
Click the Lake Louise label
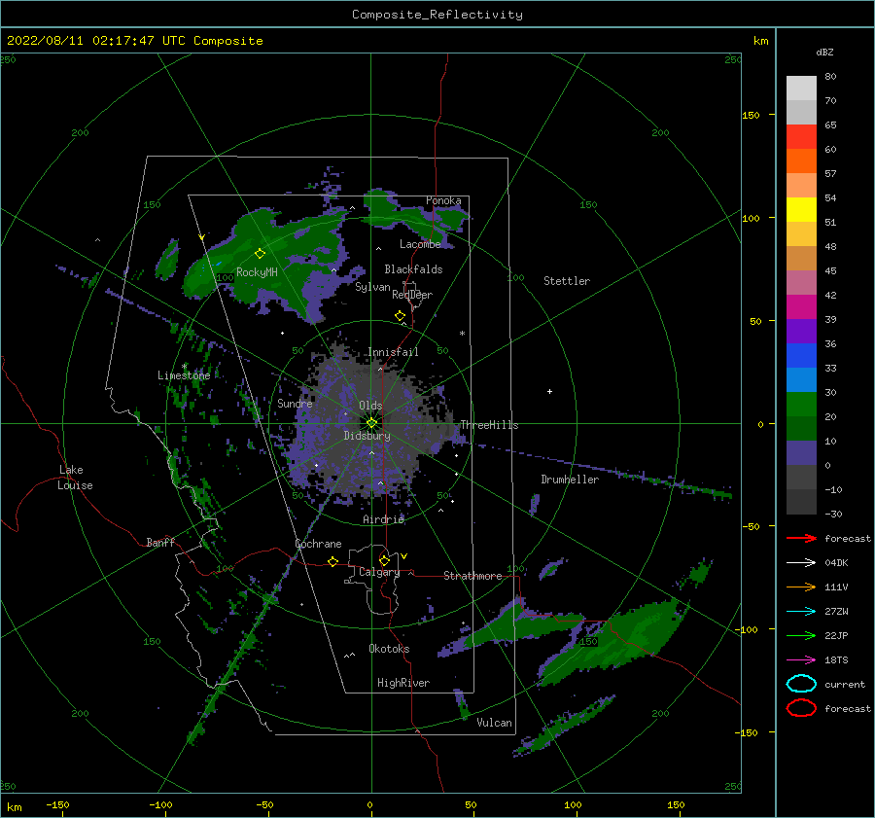(75, 478)
